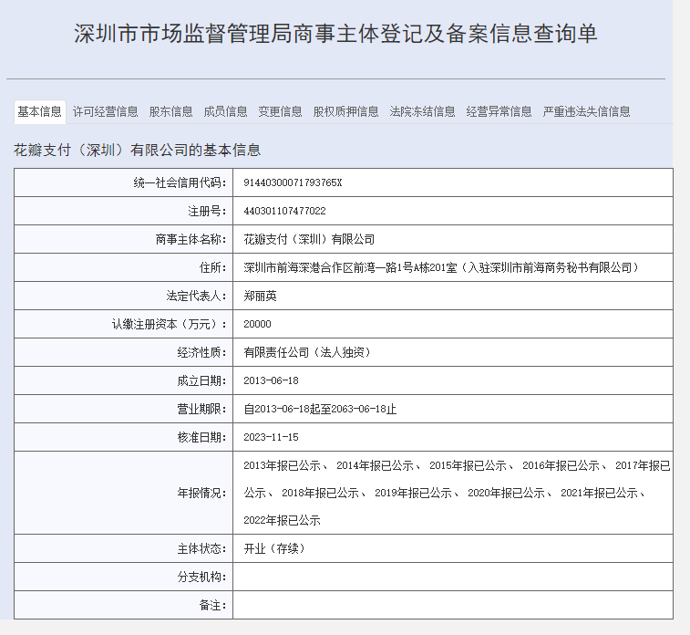Click the 2020年报已公示 entry
Viewport: 690px width, 635px height.
tap(506, 494)
